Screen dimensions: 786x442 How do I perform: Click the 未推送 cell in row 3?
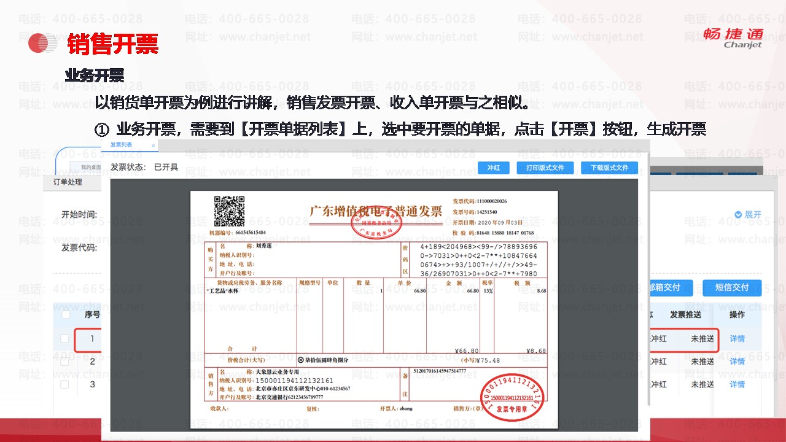click(702, 384)
